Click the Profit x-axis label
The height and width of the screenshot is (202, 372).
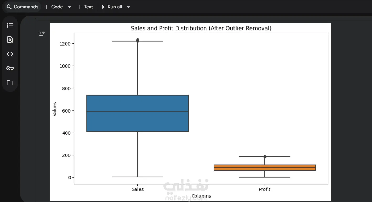tap(265, 189)
